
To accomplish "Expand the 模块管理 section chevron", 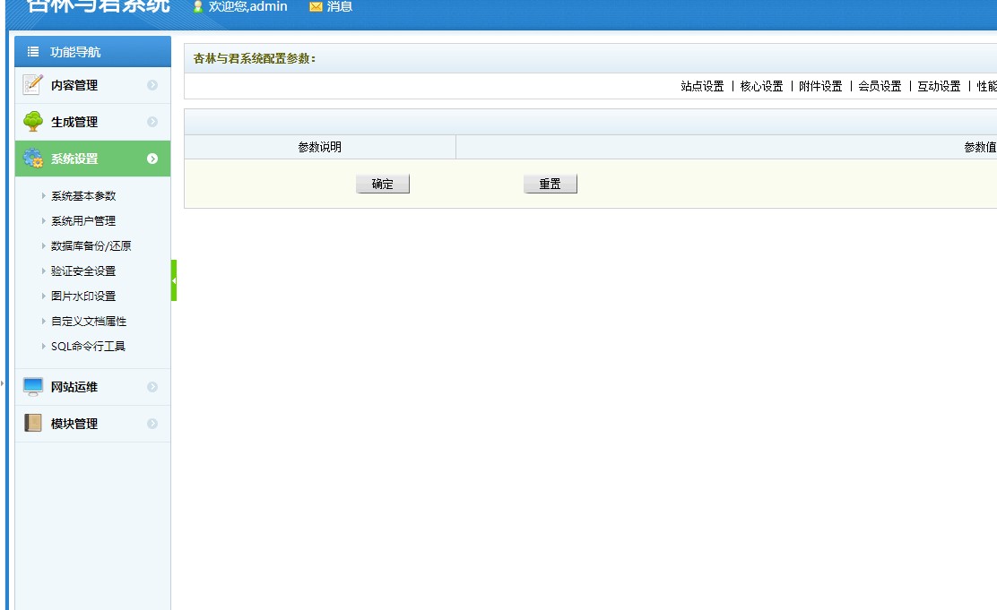I will coord(151,422).
